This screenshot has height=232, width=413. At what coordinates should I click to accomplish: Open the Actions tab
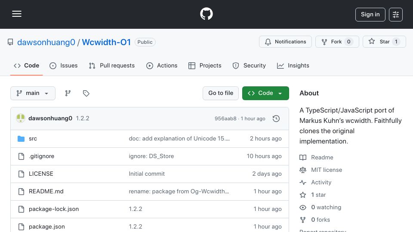162,65
